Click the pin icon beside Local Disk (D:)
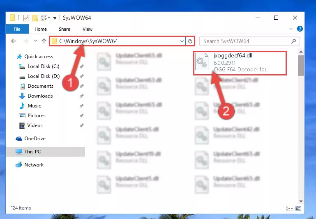The image size is (316, 219). click(x=82, y=76)
